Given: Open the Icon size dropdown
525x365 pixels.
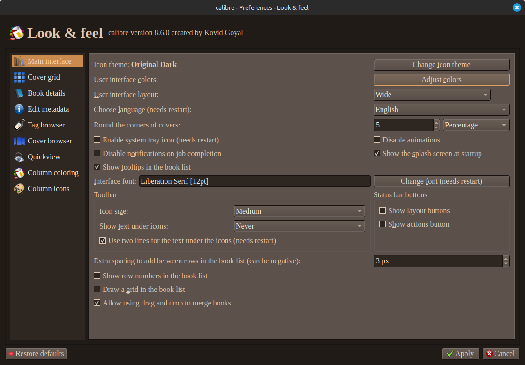Looking at the screenshot, I should 300,211.
